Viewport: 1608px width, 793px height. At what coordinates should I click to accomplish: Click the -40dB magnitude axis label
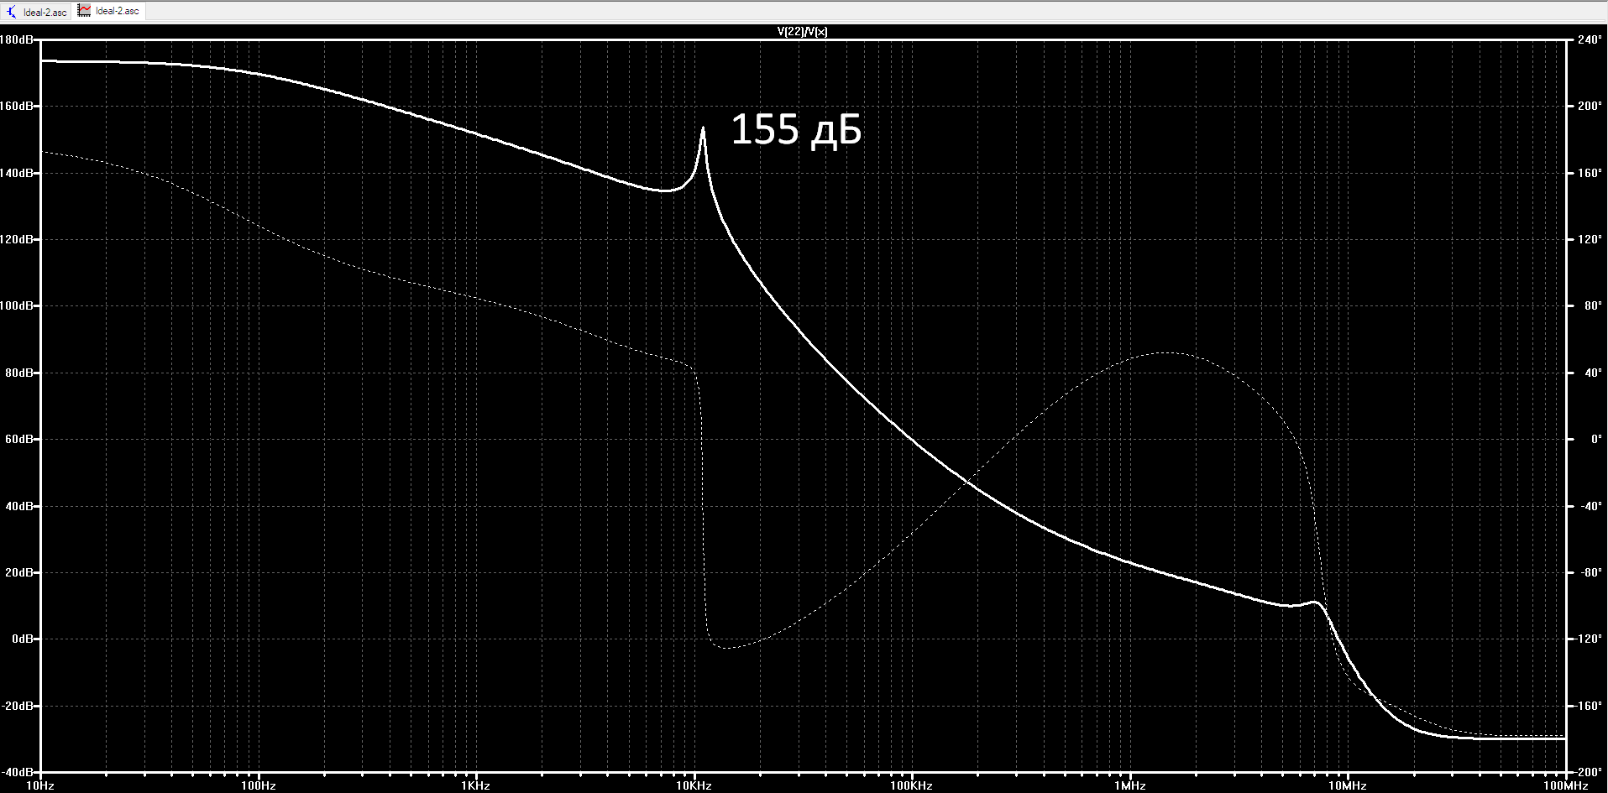tap(17, 772)
